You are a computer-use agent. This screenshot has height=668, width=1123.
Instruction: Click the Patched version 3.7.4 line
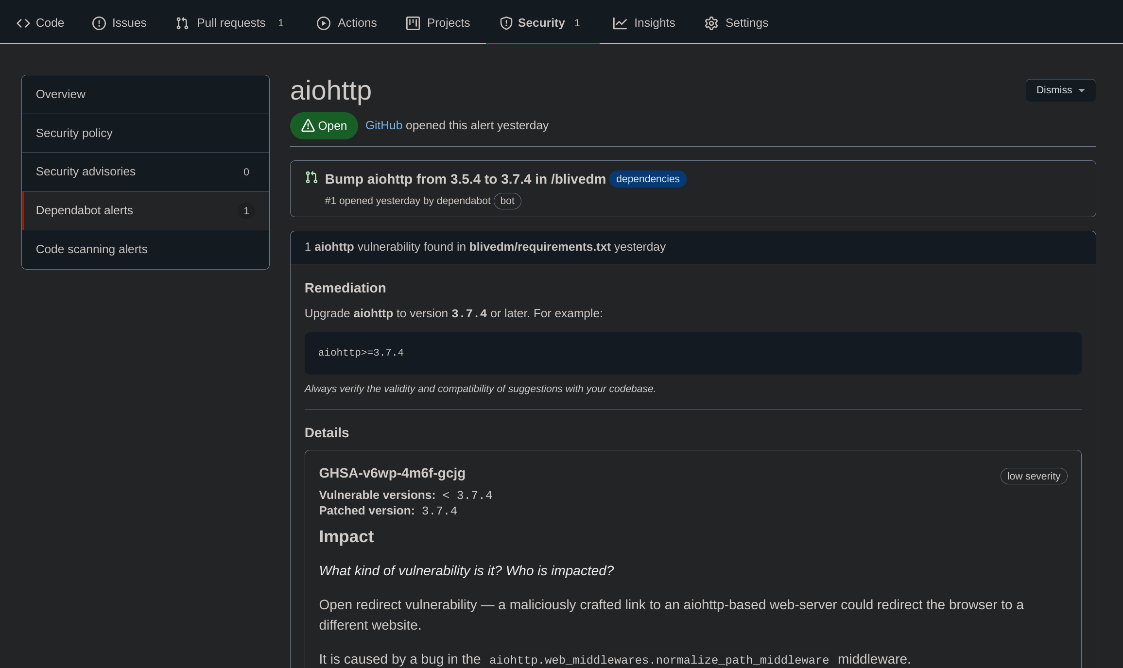click(x=388, y=511)
